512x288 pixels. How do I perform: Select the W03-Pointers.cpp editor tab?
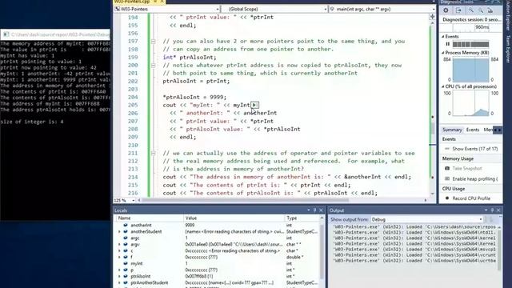[132, 2]
